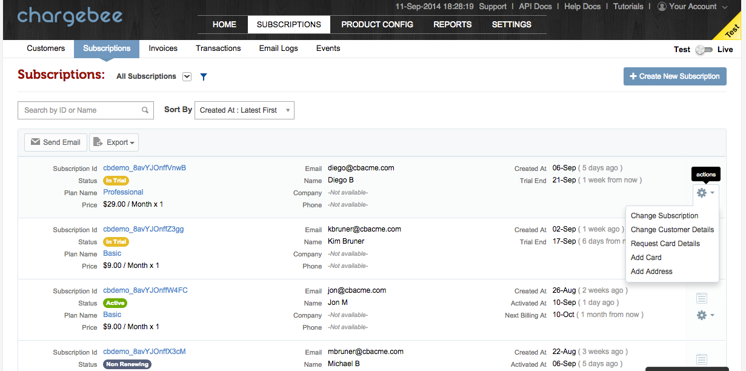Image resolution: width=746 pixels, height=371 pixels.
Task: Click the 10-Oct next billing date
Action: pyautogui.click(x=564, y=315)
